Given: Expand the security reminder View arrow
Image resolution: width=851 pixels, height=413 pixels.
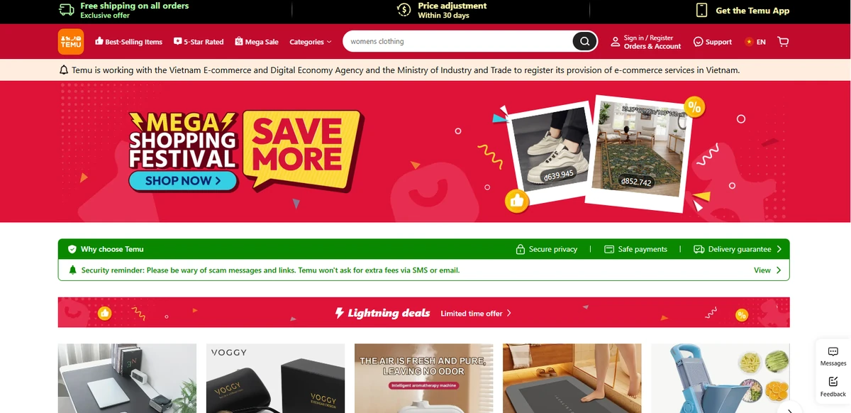Looking at the screenshot, I should 779,270.
